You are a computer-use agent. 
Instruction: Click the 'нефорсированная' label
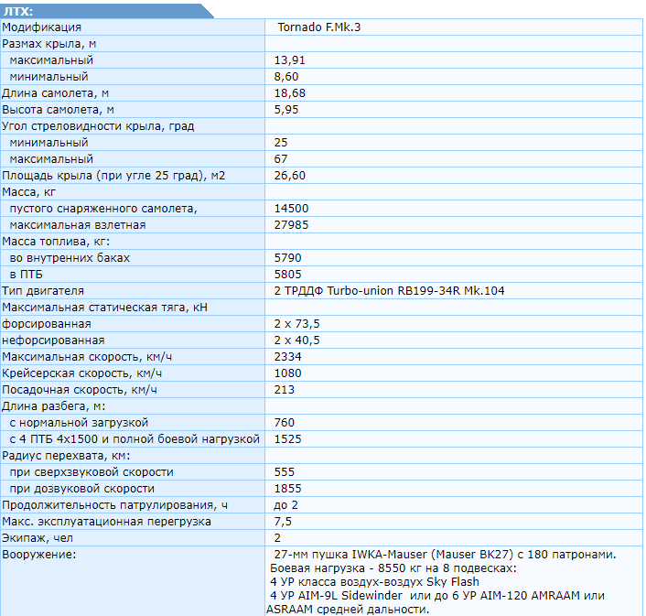click(53, 340)
